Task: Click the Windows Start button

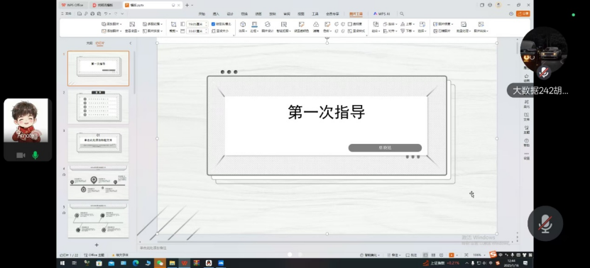Action: coord(62,263)
